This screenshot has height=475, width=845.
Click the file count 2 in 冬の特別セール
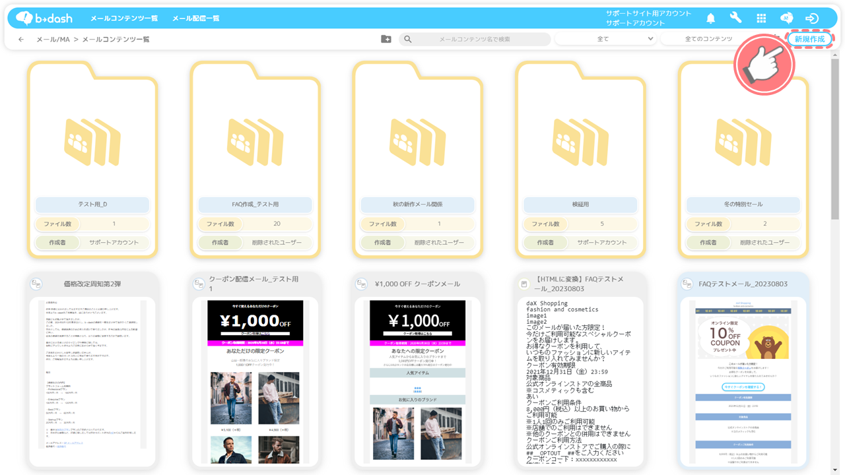click(765, 224)
